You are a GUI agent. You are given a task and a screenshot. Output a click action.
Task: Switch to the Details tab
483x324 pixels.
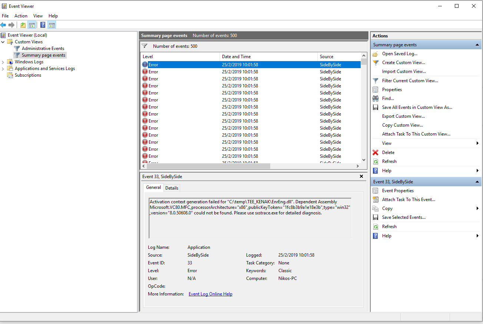pos(172,188)
